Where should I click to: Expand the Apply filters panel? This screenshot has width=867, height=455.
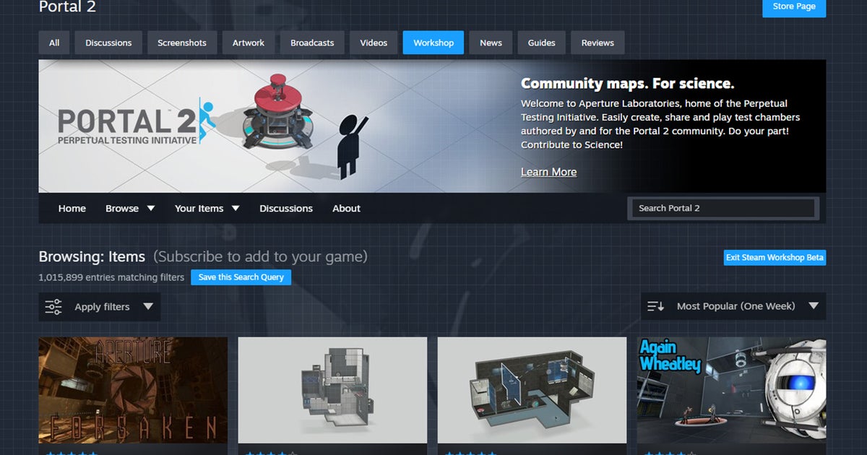point(101,306)
